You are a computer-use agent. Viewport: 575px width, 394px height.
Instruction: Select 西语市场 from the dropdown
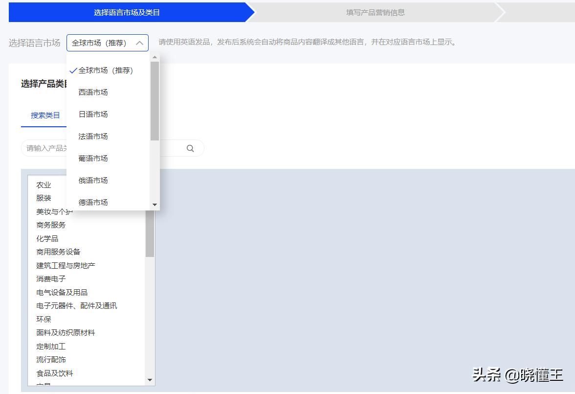93,92
